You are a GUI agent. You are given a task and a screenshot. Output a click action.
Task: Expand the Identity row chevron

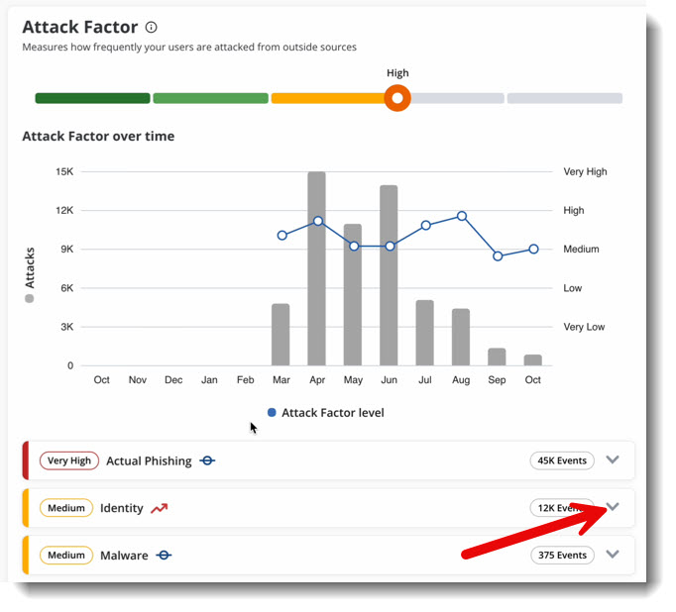(613, 507)
